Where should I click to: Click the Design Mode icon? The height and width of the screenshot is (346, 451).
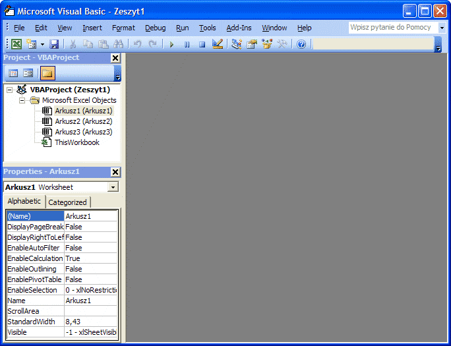pos(218,44)
